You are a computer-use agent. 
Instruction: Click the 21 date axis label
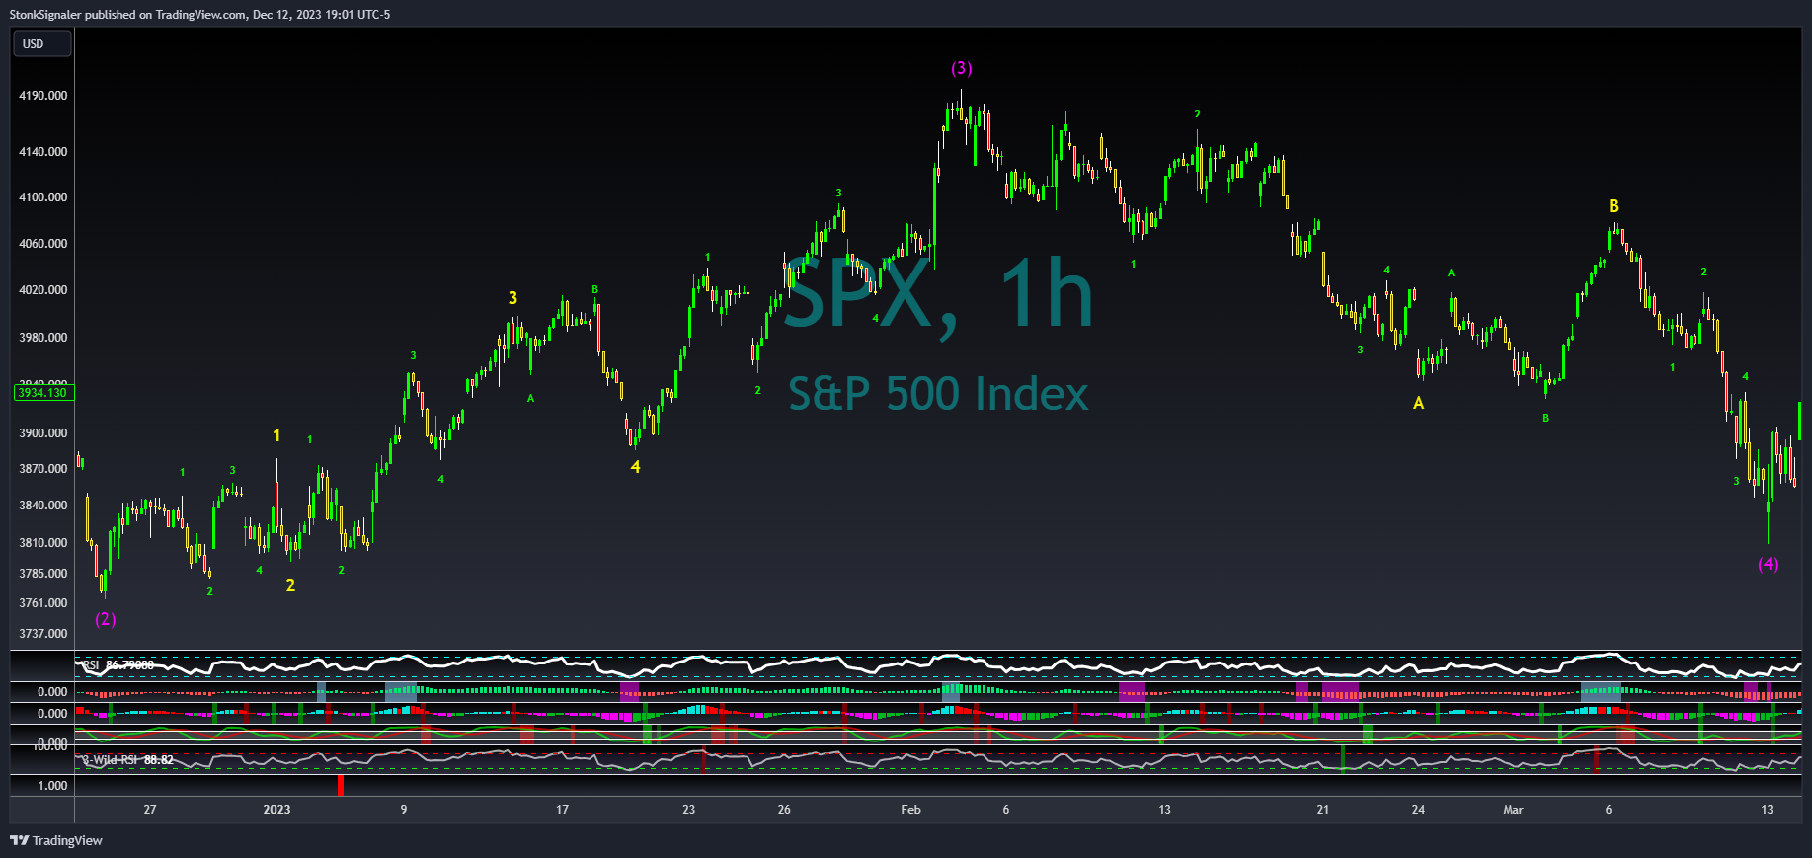(1322, 810)
